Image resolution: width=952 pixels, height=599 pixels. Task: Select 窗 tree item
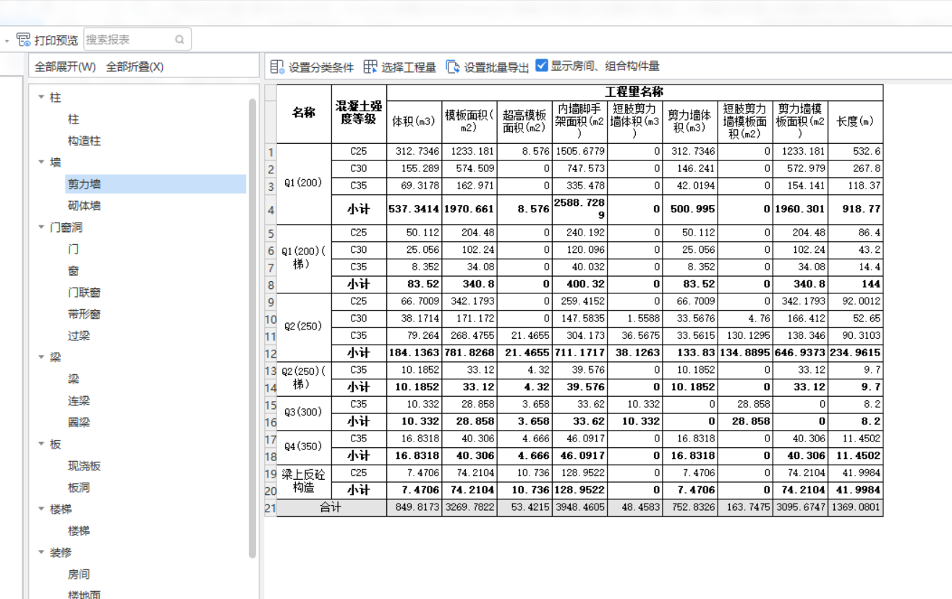tap(73, 271)
